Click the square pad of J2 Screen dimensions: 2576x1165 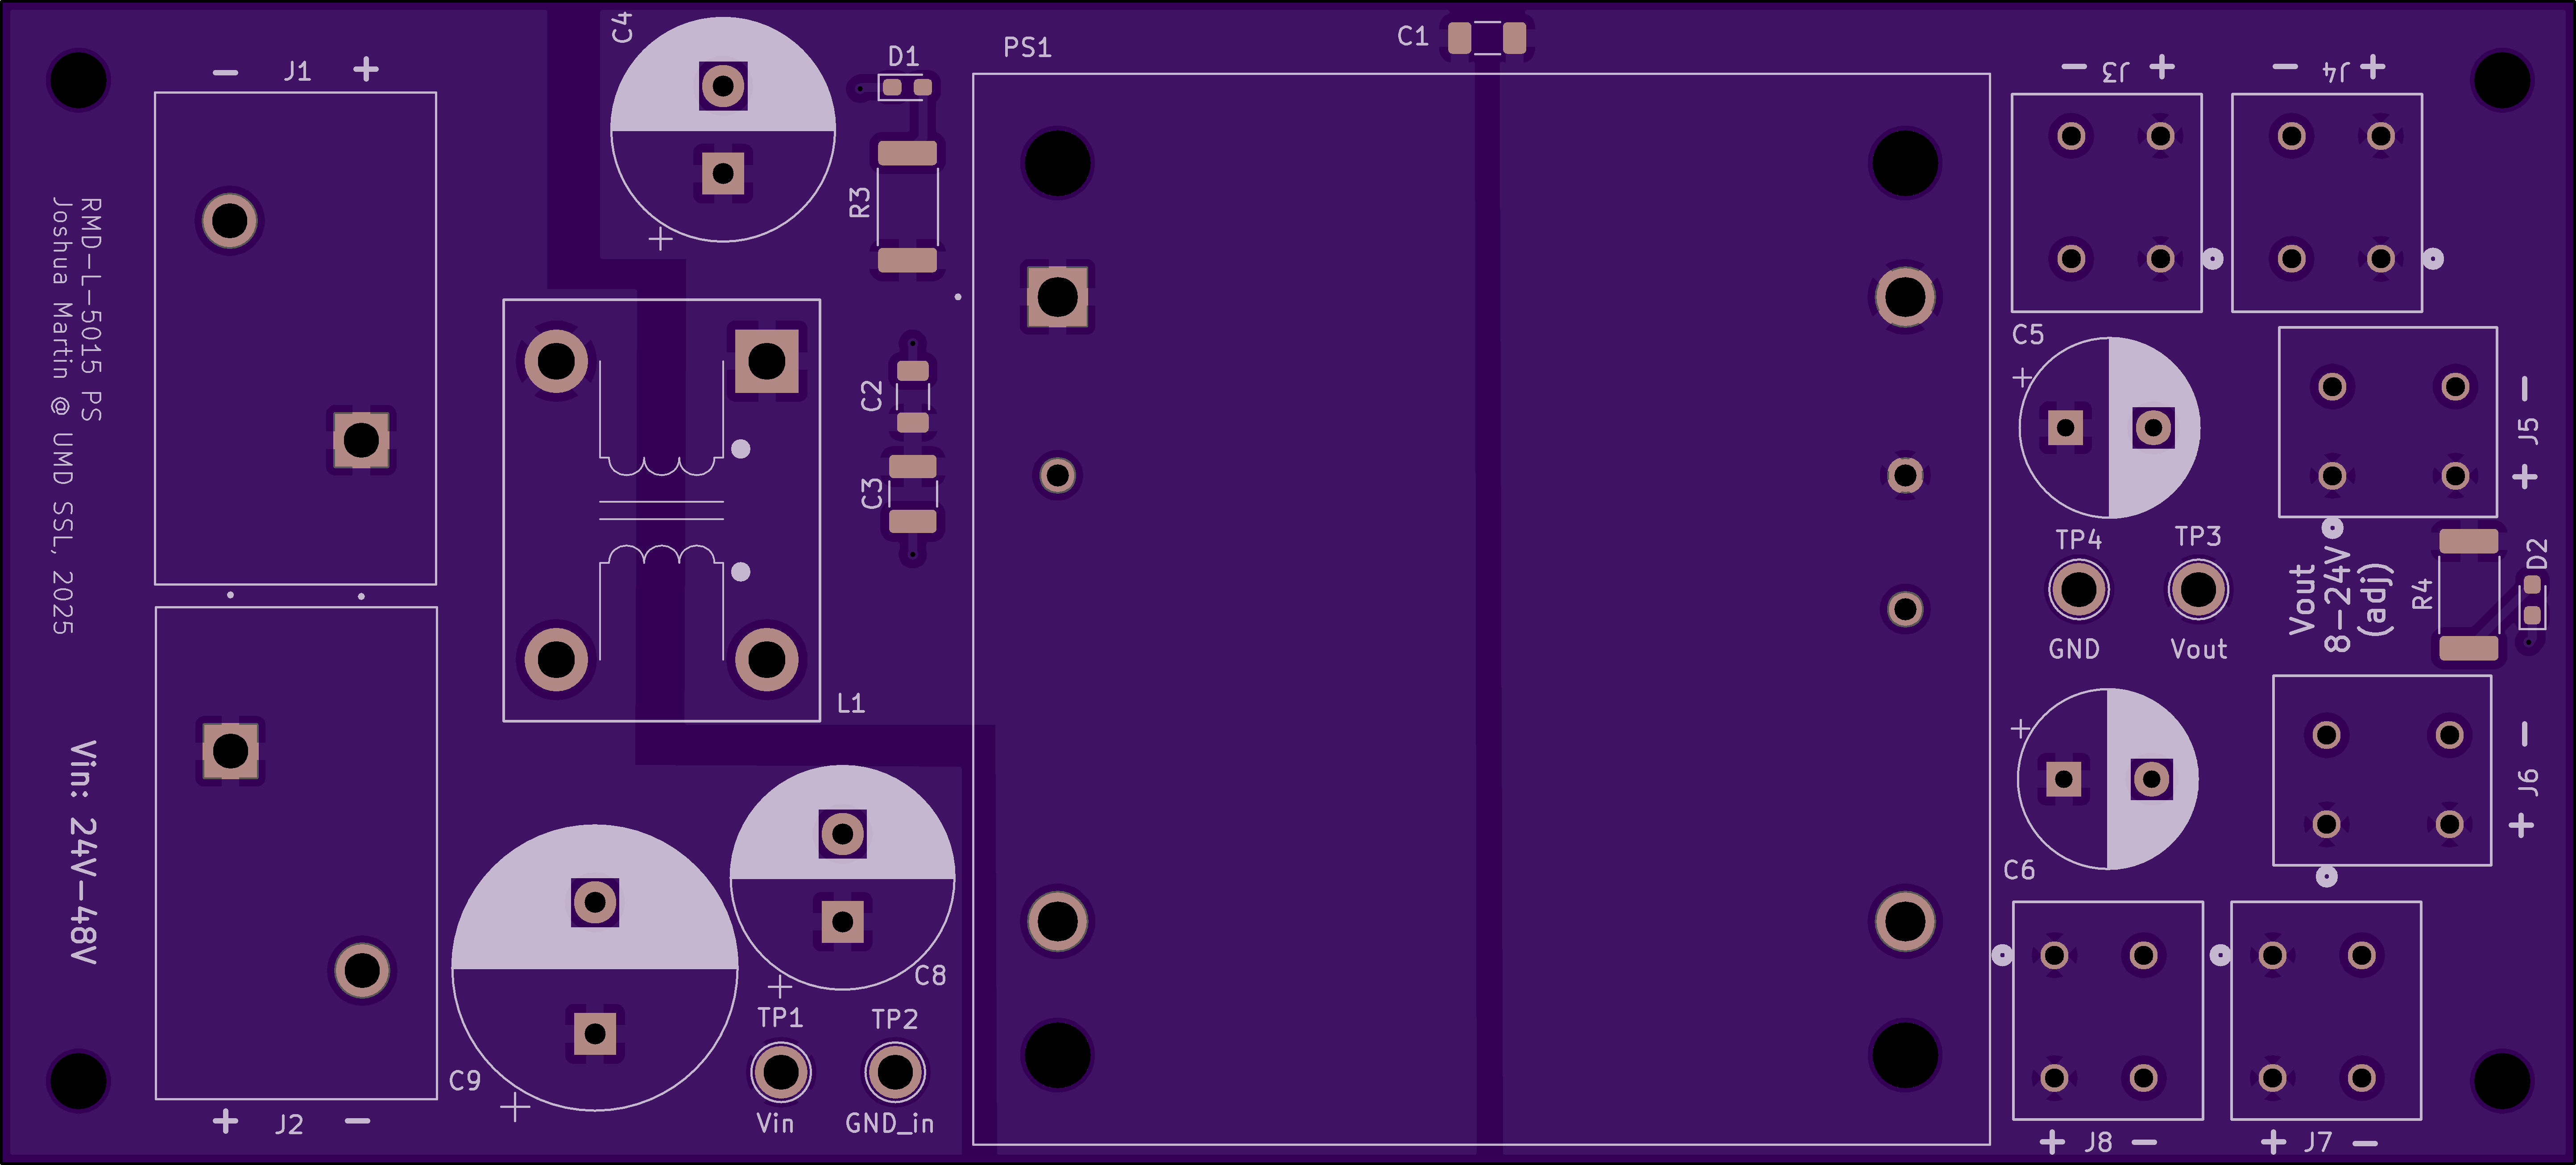pyautogui.click(x=230, y=750)
